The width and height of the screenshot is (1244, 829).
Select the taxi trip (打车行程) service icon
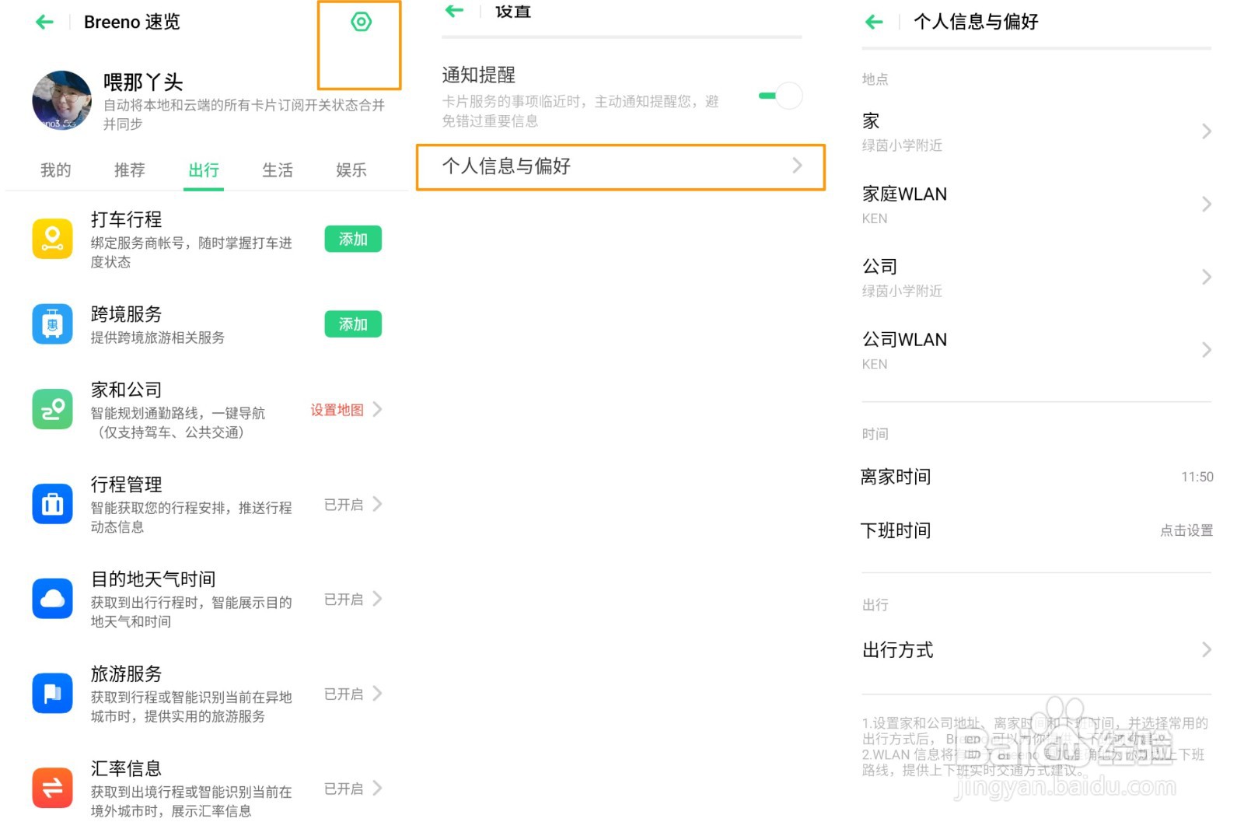tap(51, 238)
